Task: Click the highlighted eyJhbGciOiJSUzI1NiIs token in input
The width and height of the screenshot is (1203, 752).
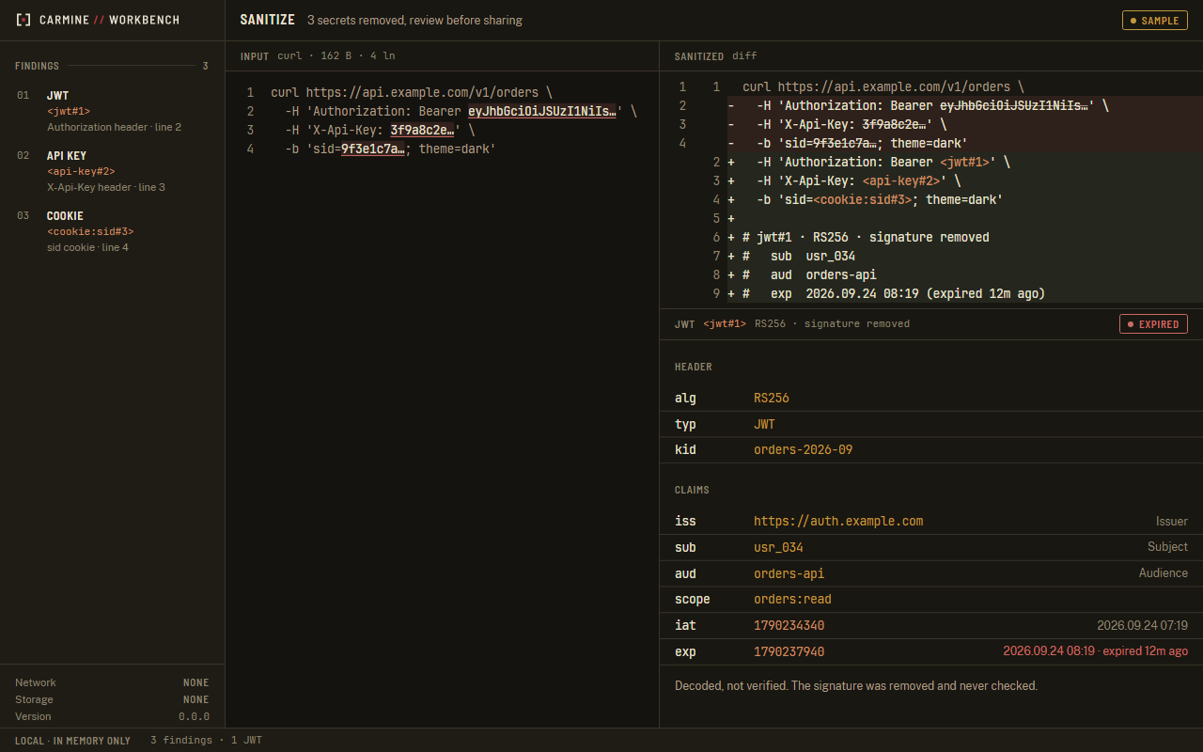Action: pyautogui.click(x=542, y=112)
